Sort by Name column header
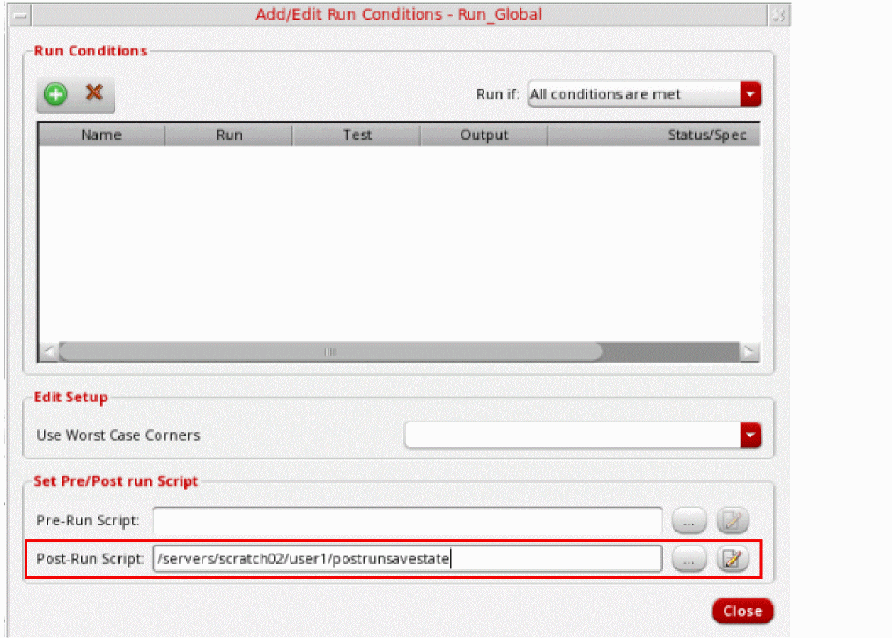The image size is (892, 638). (x=101, y=135)
